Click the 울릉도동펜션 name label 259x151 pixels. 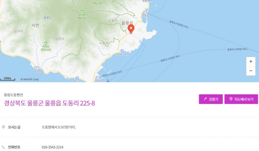13,95
